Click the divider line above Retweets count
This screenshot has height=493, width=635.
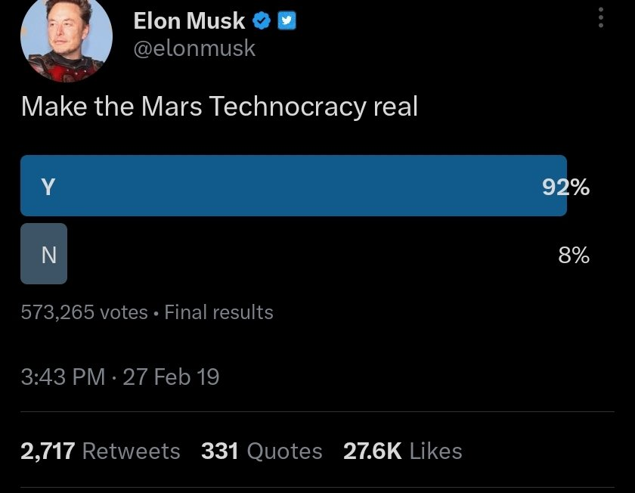click(x=317, y=412)
